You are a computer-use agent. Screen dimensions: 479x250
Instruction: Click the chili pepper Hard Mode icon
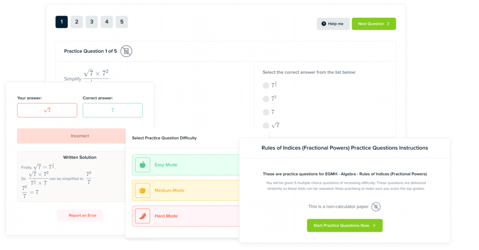(143, 216)
